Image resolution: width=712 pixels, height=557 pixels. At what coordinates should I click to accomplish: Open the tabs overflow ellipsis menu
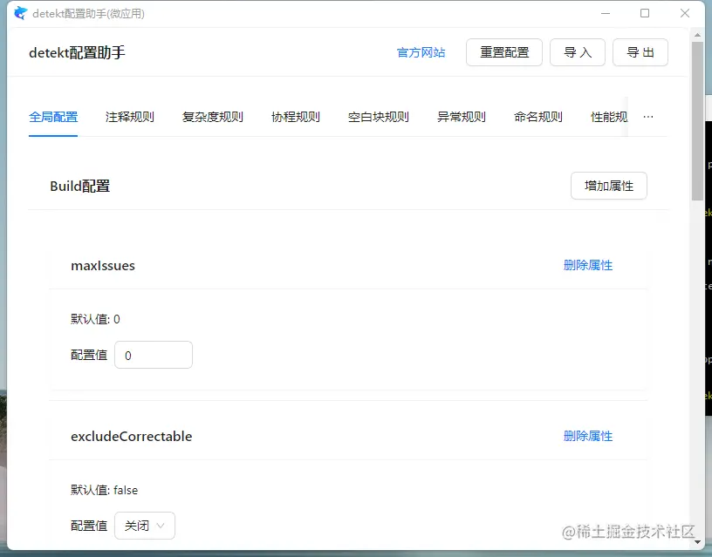[x=648, y=117]
